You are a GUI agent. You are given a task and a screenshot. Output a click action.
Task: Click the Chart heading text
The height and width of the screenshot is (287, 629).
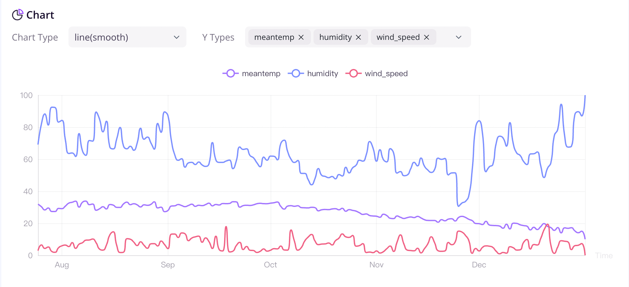coord(40,15)
